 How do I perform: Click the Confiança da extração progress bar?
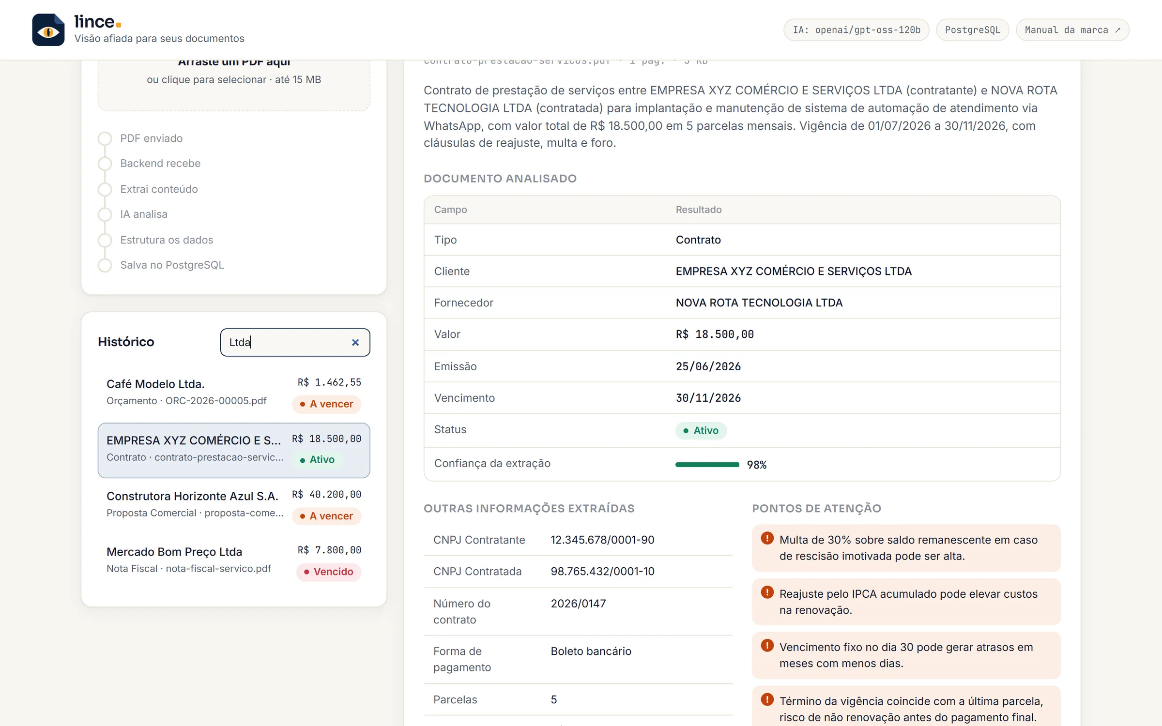click(707, 465)
